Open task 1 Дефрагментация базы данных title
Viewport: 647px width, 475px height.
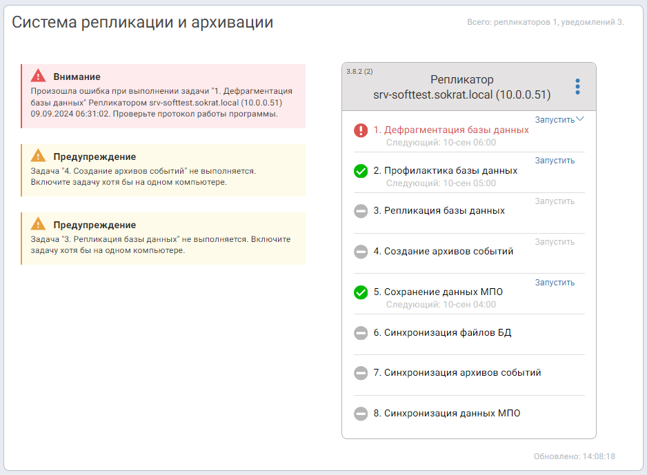(451, 130)
